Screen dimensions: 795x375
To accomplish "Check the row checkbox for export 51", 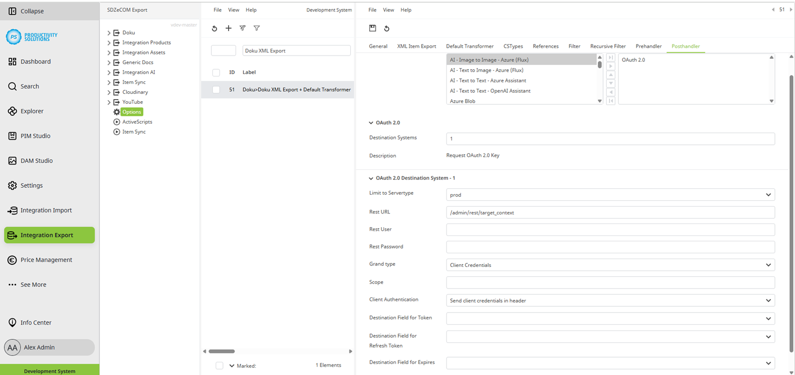I will point(216,90).
